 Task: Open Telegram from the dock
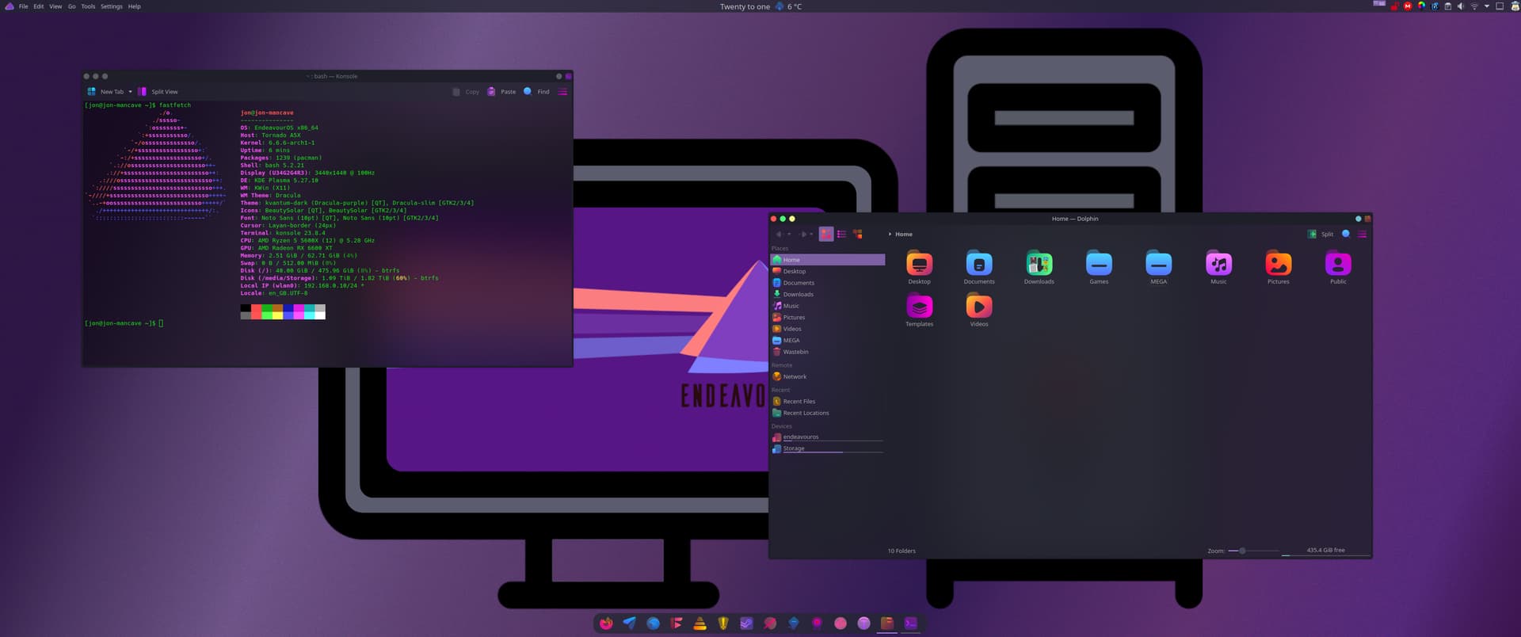(629, 624)
